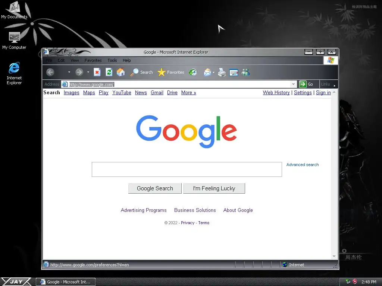Click the More » link
This screenshot has width=382, height=286.
[x=188, y=93]
